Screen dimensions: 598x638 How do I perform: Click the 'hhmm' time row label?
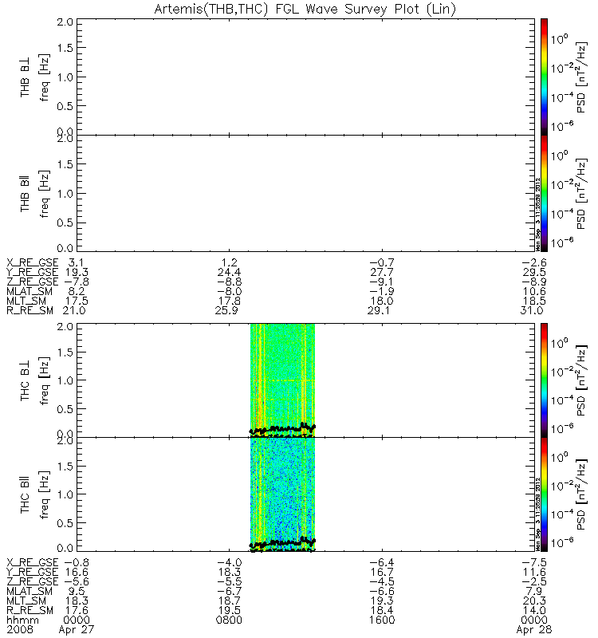23,620
